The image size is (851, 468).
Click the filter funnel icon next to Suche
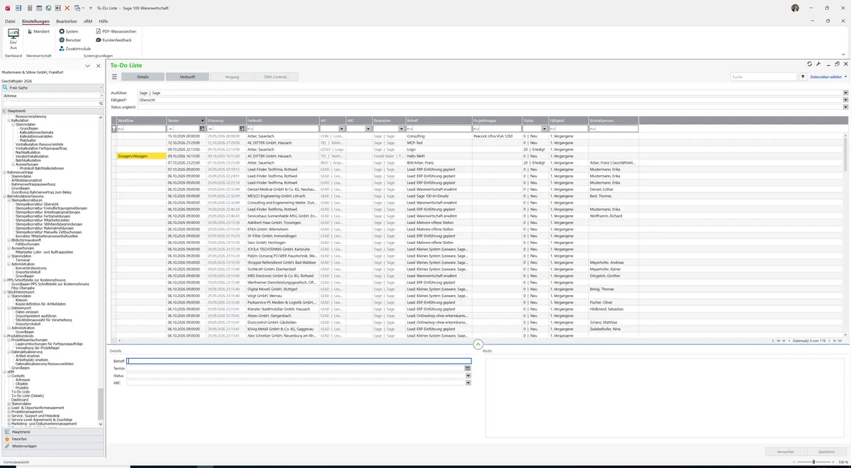tap(804, 77)
